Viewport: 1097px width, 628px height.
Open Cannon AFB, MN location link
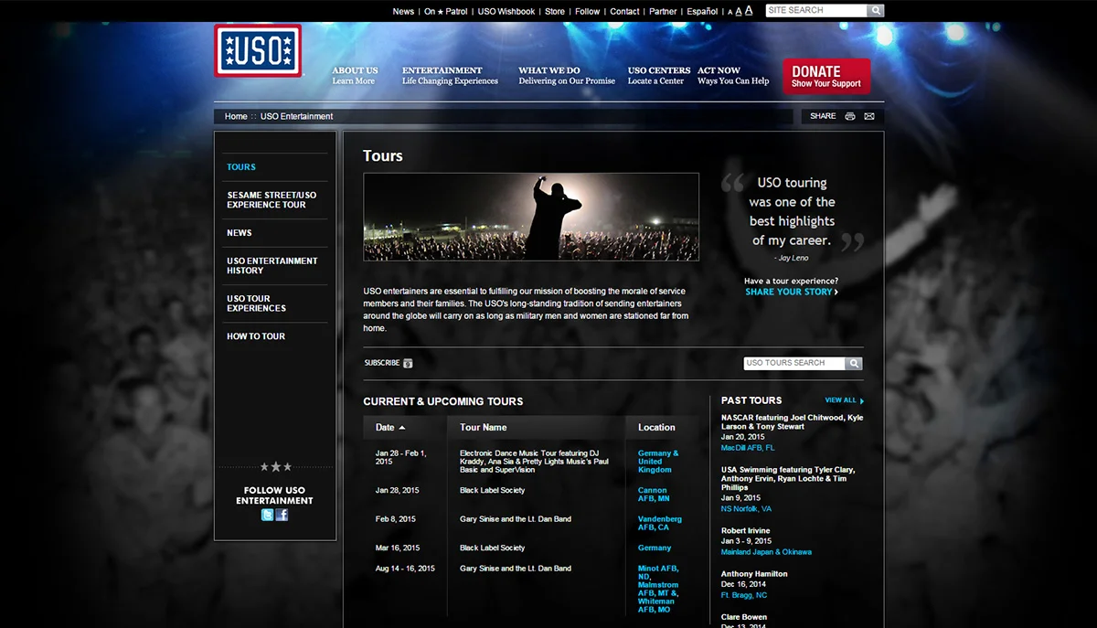tap(654, 495)
